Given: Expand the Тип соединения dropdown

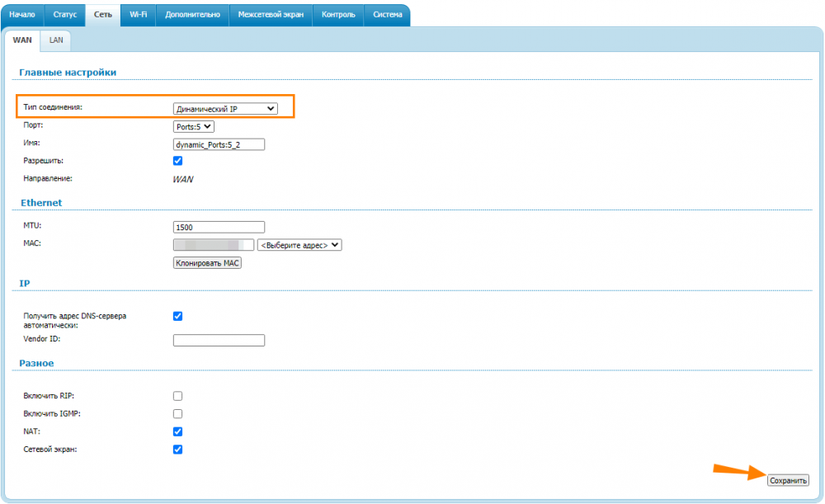Looking at the screenshot, I should pyautogui.click(x=225, y=108).
